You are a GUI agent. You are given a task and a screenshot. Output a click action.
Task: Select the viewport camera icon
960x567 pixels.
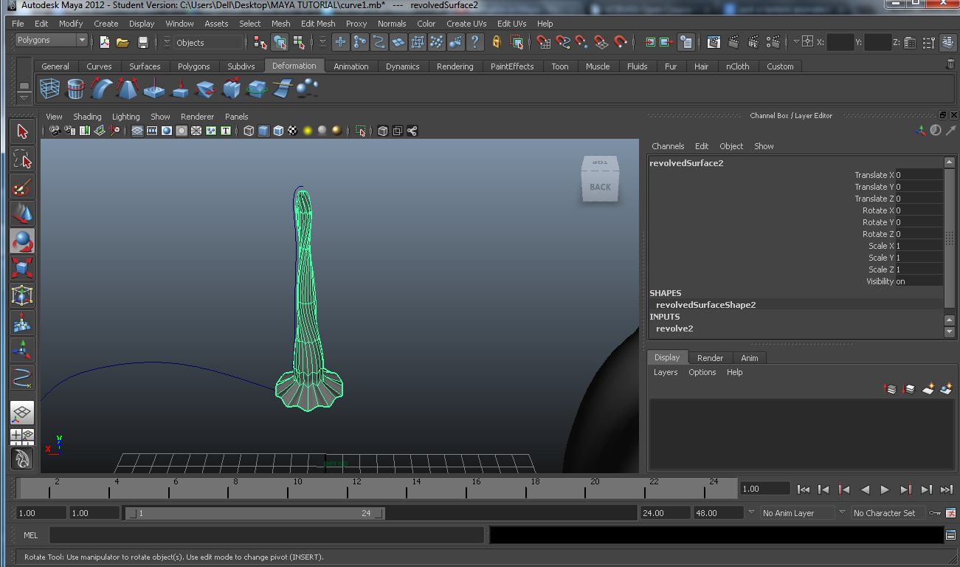[55, 131]
